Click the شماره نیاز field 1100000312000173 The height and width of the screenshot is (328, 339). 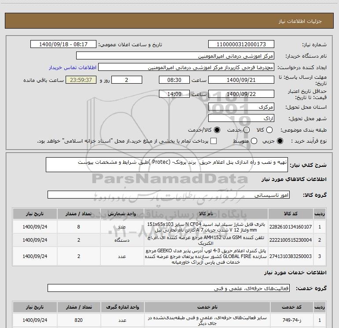tap(241, 44)
